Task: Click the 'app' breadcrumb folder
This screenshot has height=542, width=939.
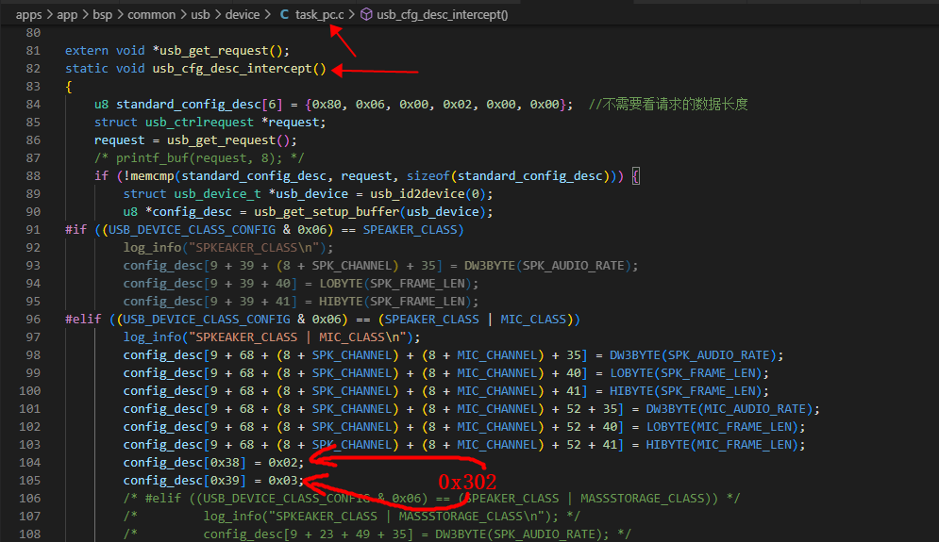Action: (x=67, y=14)
